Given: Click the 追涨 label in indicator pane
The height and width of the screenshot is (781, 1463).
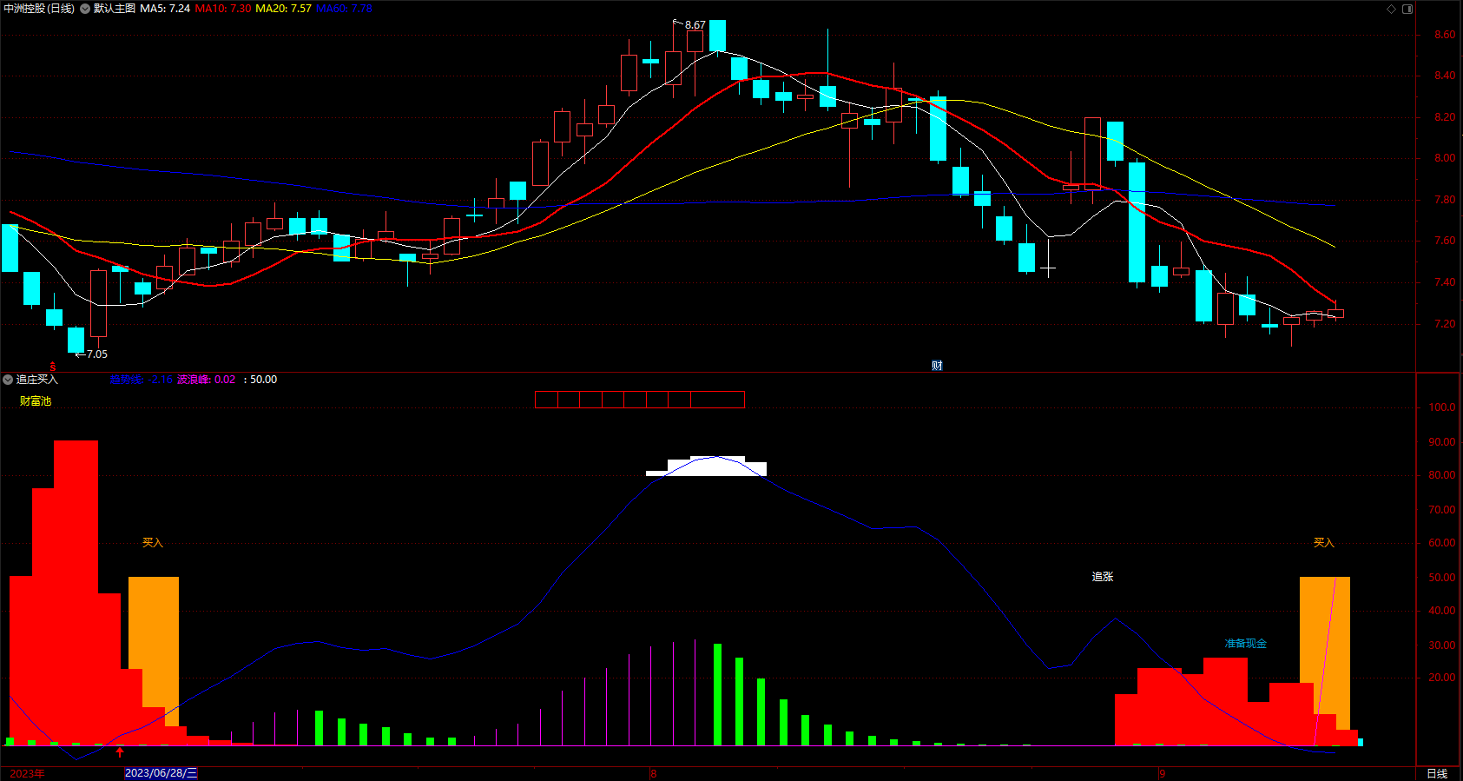Looking at the screenshot, I should coord(1103,577).
